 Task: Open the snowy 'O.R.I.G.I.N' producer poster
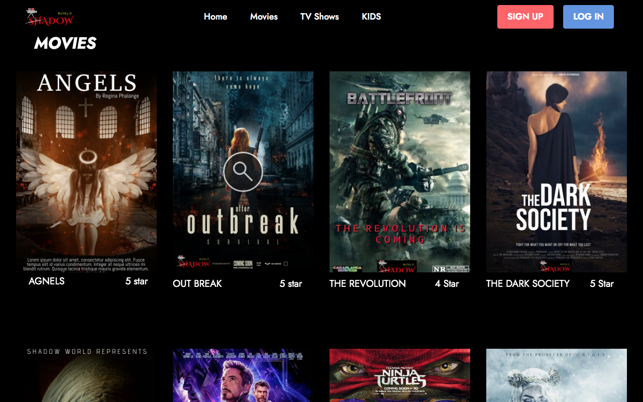557,375
